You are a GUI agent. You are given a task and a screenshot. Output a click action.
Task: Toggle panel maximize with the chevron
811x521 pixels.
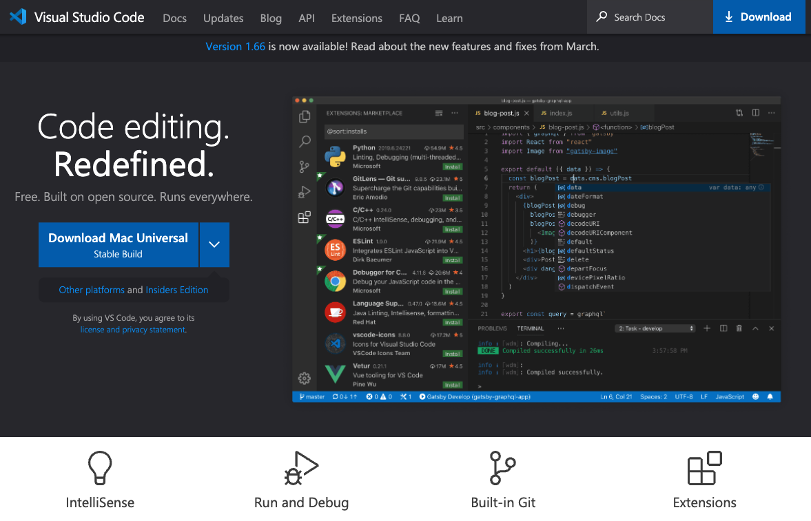click(756, 328)
